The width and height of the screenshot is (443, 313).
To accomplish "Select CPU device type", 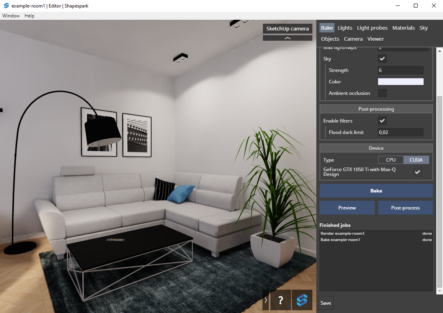I will coord(391,160).
